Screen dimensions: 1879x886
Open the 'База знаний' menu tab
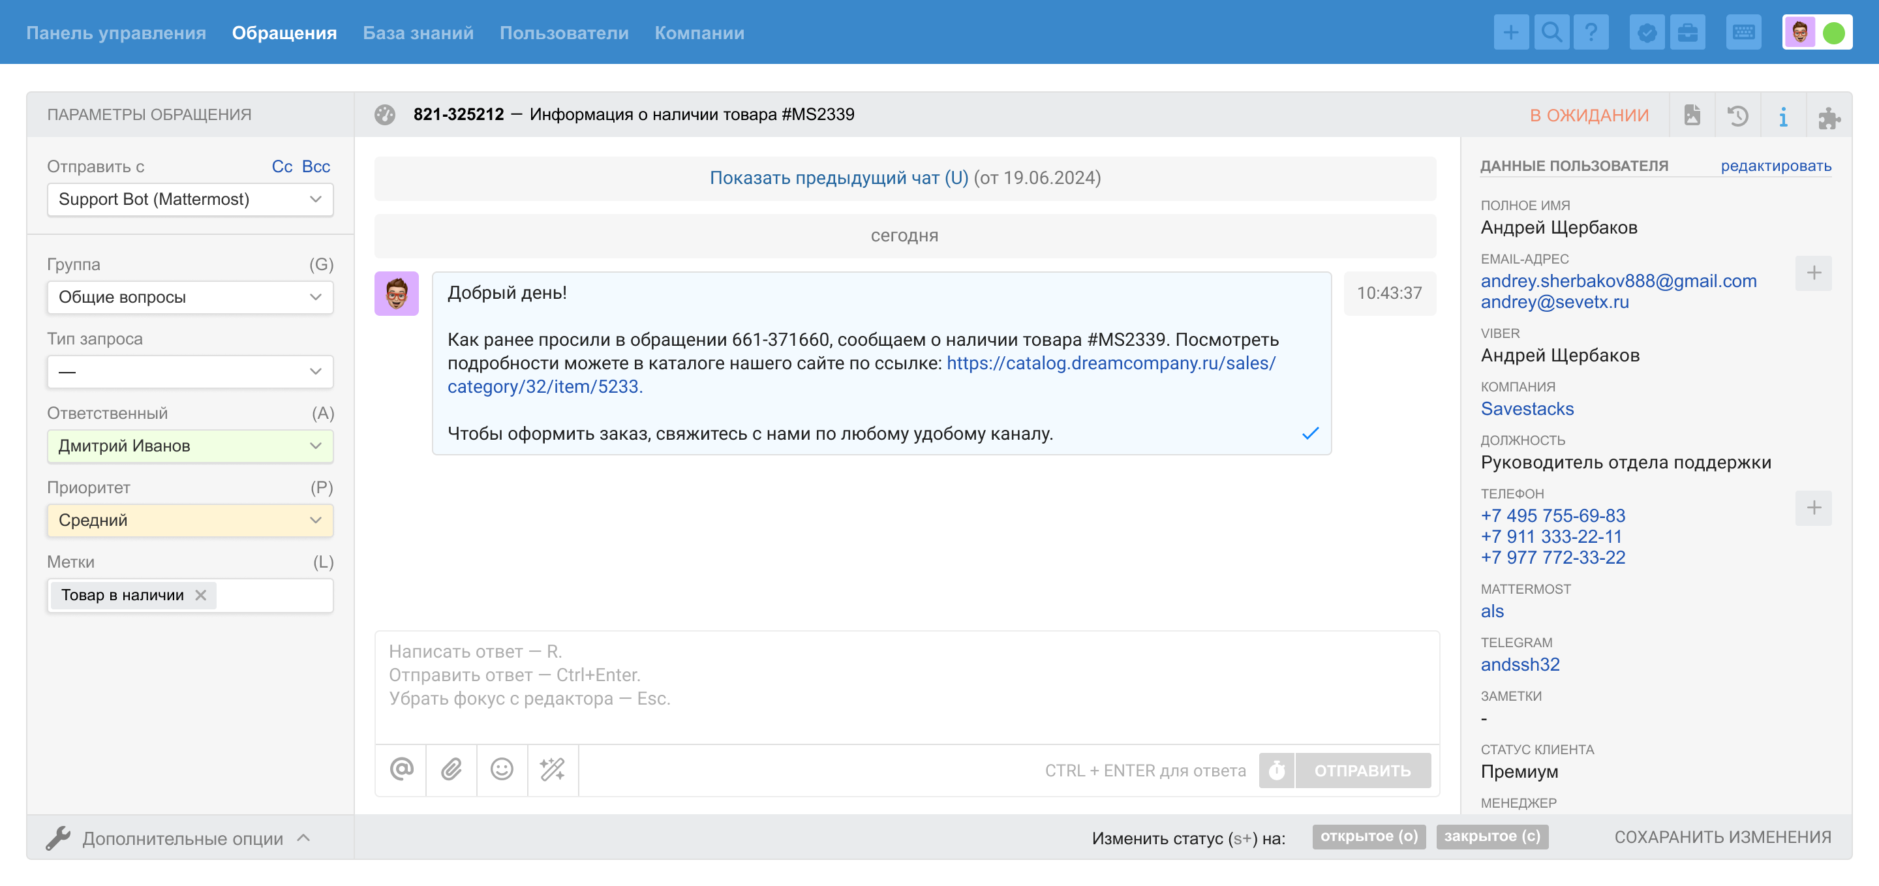418,33
